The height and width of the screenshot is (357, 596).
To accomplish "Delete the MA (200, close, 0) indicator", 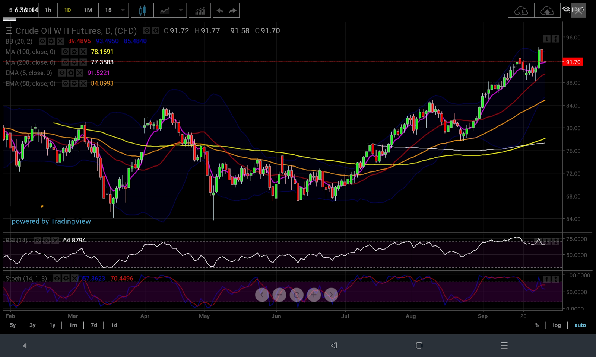I will coord(83,62).
